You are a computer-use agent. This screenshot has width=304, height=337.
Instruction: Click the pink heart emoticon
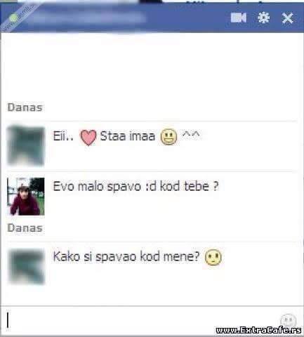click(88, 138)
